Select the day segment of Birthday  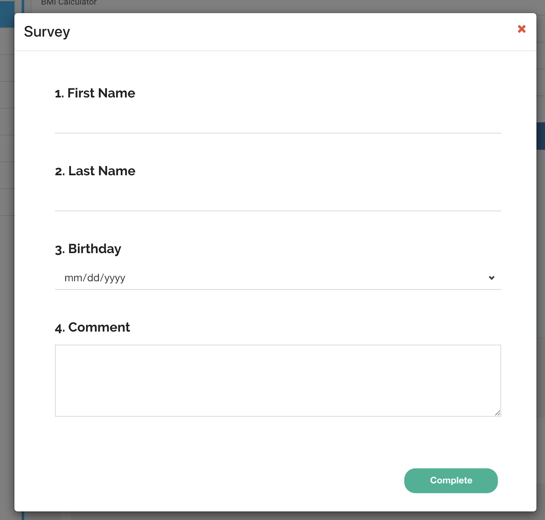[93, 278]
